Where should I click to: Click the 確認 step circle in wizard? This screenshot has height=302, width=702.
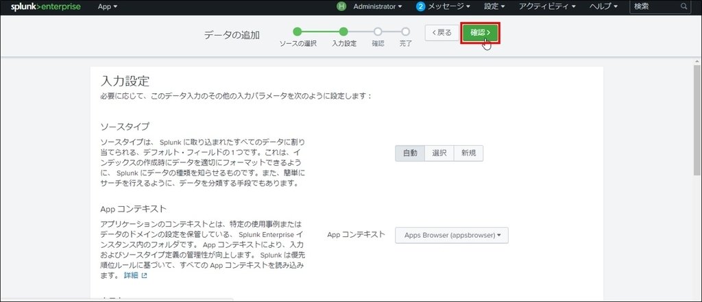click(378, 31)
